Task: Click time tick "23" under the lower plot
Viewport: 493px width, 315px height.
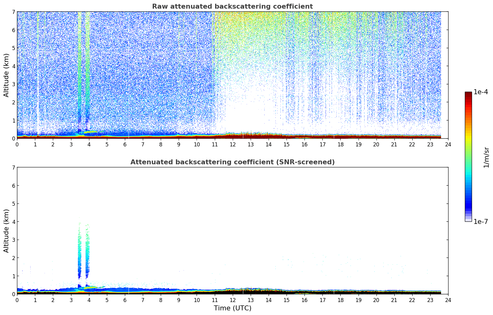Action: click(x=430, y=300)
